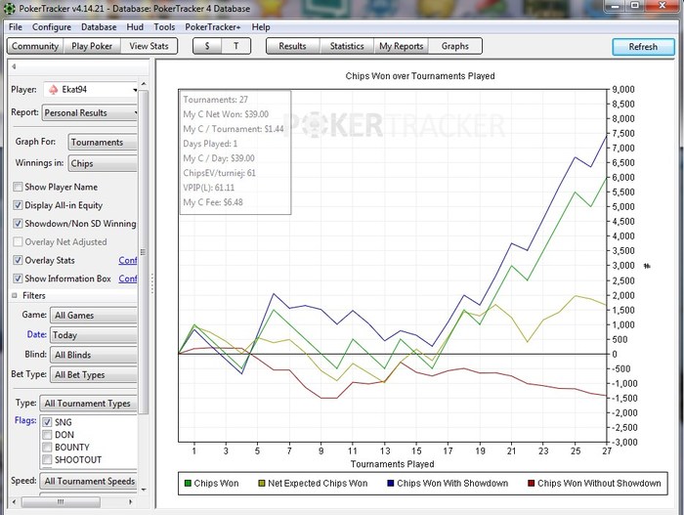Select the T tournaments button
Viewport: 684px width, 515px height.
[x=236, y=46]
